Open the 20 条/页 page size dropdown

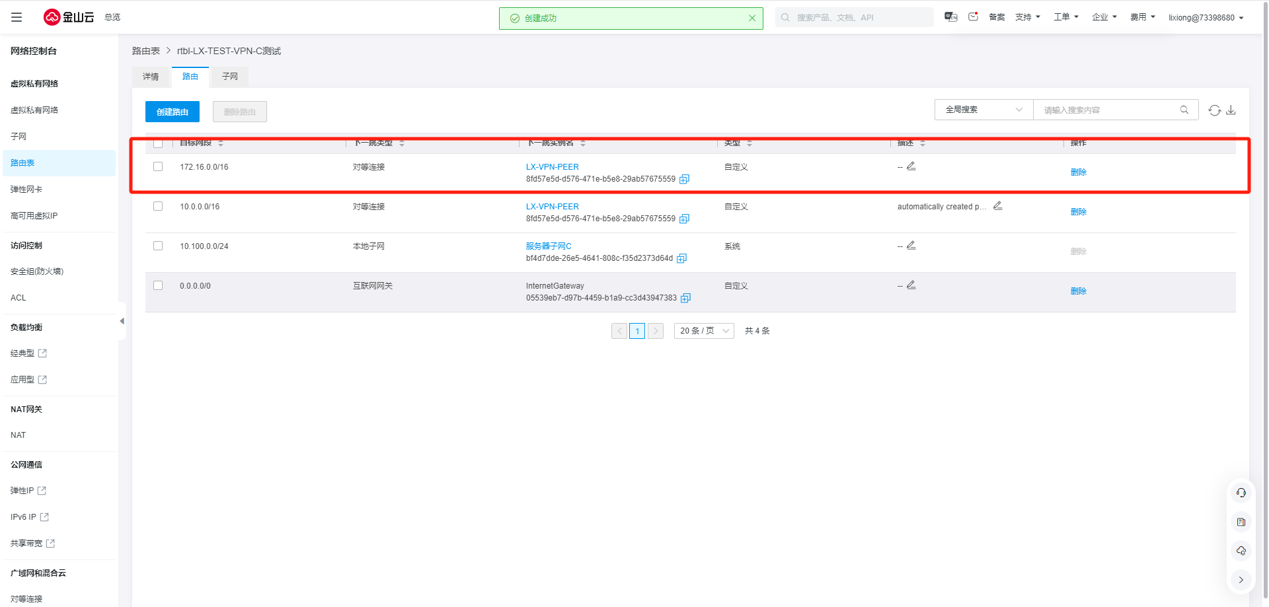(704, 331)
